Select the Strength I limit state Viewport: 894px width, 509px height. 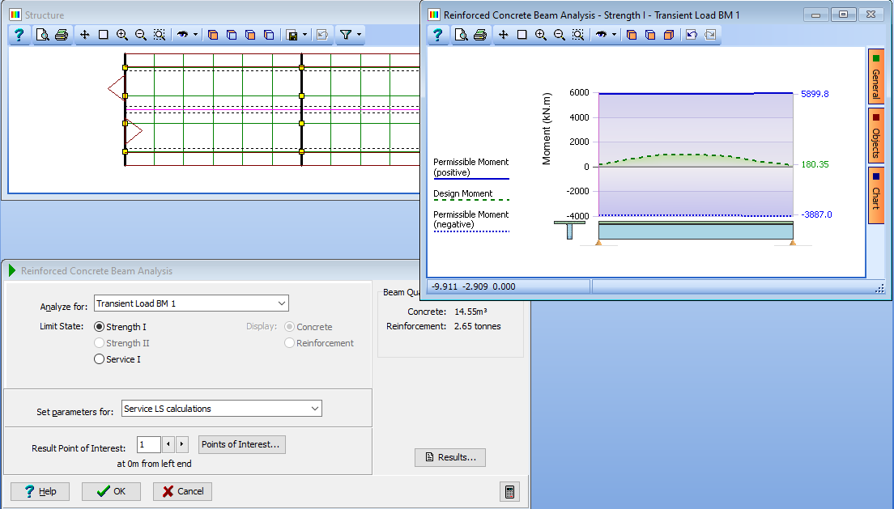click(x=98, y=326)
